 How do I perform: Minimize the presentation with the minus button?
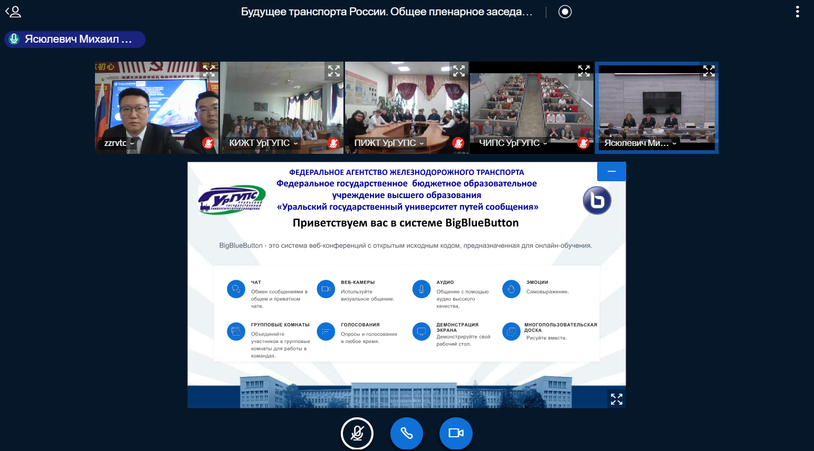[x=611, y=172]
